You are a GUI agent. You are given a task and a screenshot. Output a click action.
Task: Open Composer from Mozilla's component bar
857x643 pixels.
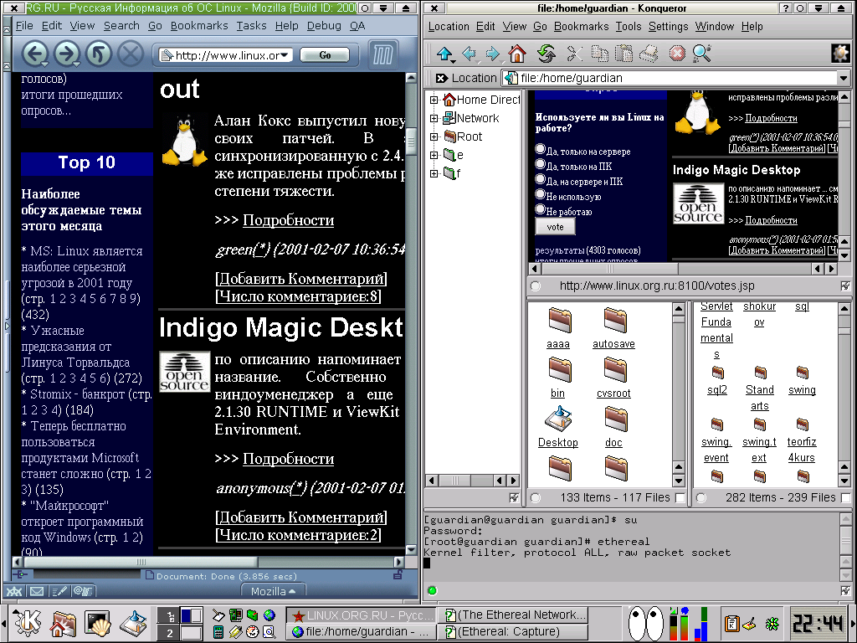[x=59, y=591]
